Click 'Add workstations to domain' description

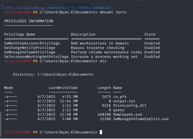[100, 43]
